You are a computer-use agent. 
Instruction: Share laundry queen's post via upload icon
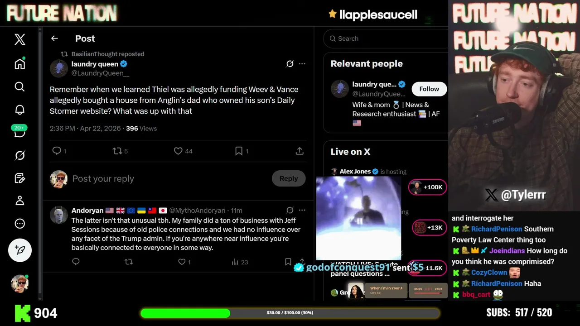click(x=300, y=151)
